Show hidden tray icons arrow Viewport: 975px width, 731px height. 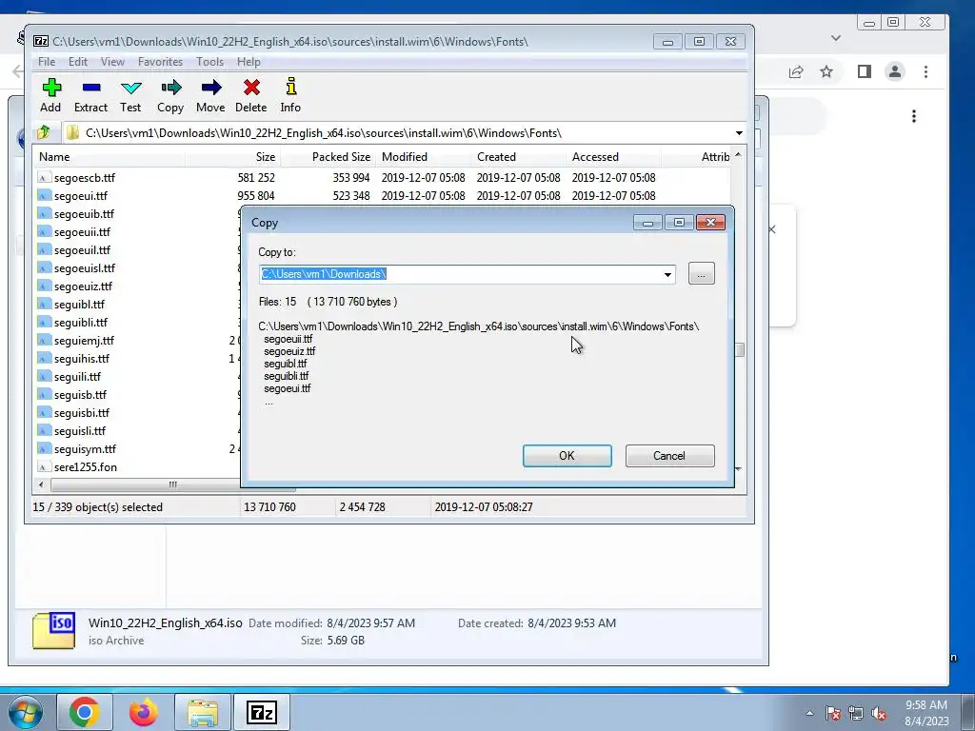809,713
